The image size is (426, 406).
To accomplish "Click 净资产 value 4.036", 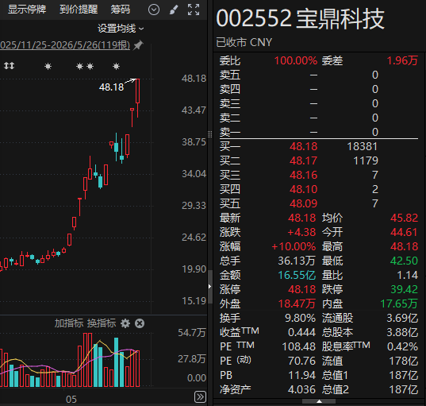I will click(301, 389).
